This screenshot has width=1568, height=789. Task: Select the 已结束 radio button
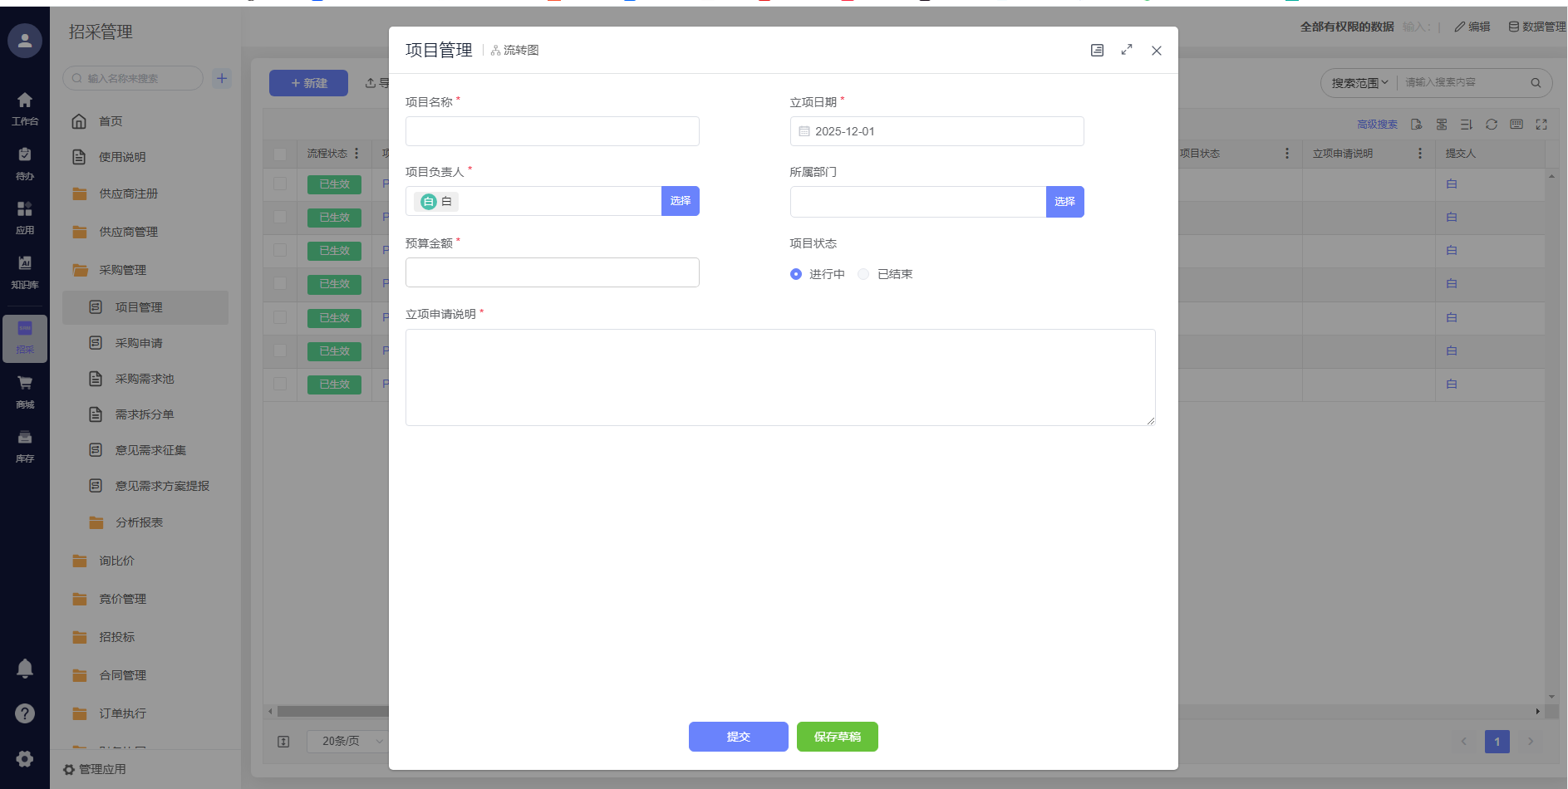click(864, 274)
